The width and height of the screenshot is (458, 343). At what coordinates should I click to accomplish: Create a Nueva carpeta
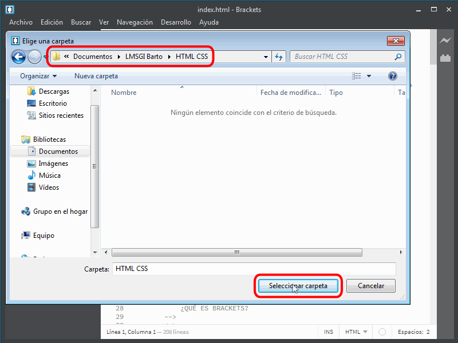96,76
